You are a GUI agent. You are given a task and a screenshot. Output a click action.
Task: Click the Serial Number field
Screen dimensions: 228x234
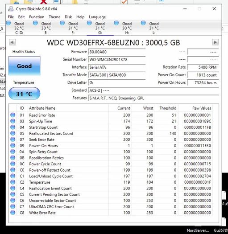pyautogui.click(x=117, y=60)
